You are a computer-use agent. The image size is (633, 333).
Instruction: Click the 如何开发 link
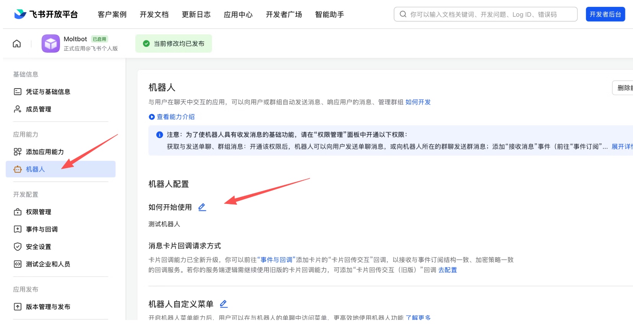tap(418, 102)
